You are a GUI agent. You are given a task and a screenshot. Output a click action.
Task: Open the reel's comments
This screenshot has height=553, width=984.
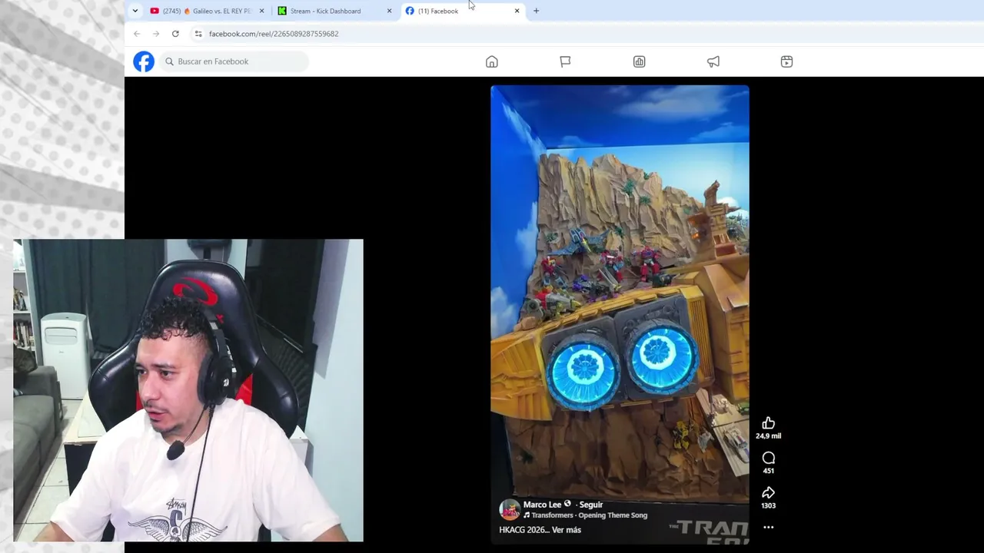click(768, 458)
